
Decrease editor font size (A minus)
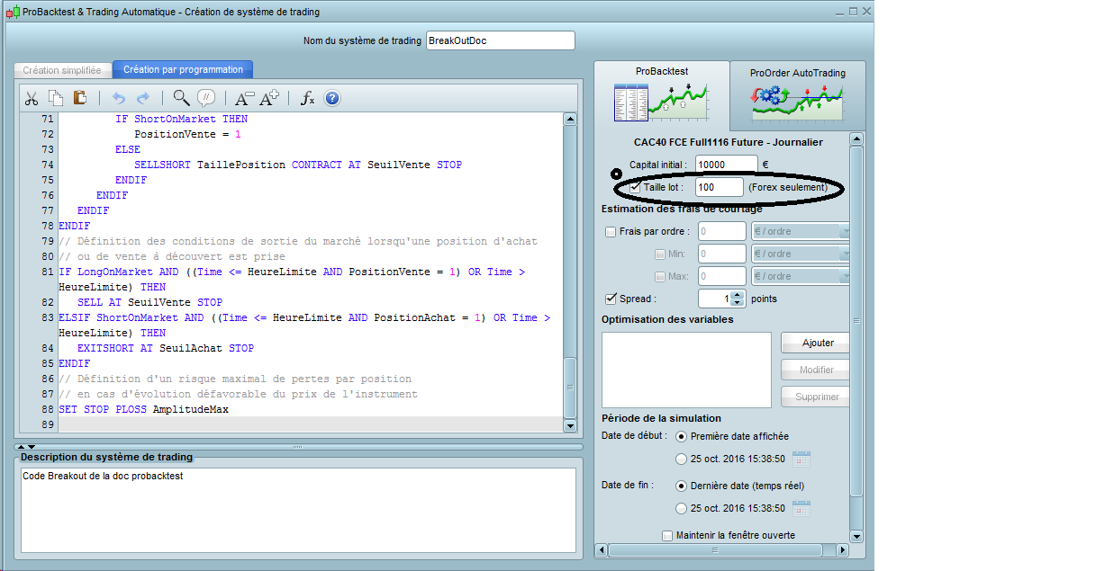244,98
